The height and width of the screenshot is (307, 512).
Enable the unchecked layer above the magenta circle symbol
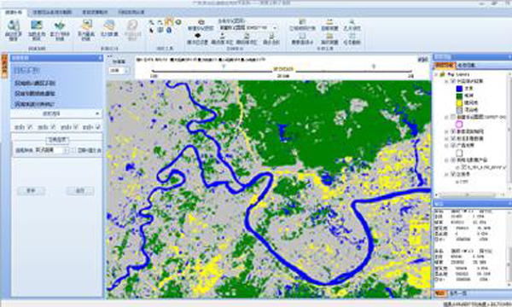click(x=453, y=117)
